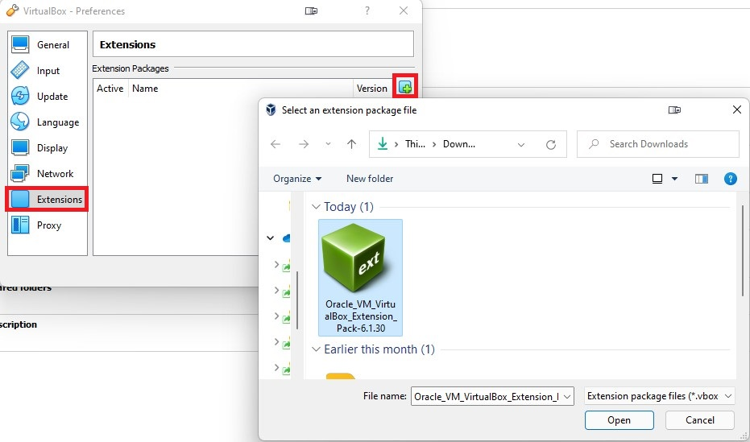Click the OneDrive cloud icon in navigation pane

287,238
